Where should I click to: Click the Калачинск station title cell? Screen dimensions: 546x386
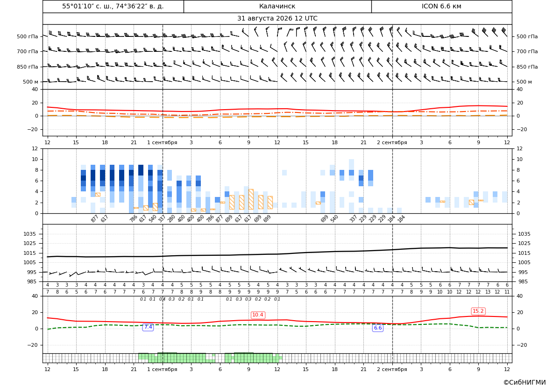(x=277, y=6)
